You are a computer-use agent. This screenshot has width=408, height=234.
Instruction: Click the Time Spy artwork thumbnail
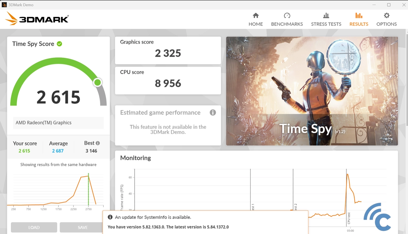(312, 91)
